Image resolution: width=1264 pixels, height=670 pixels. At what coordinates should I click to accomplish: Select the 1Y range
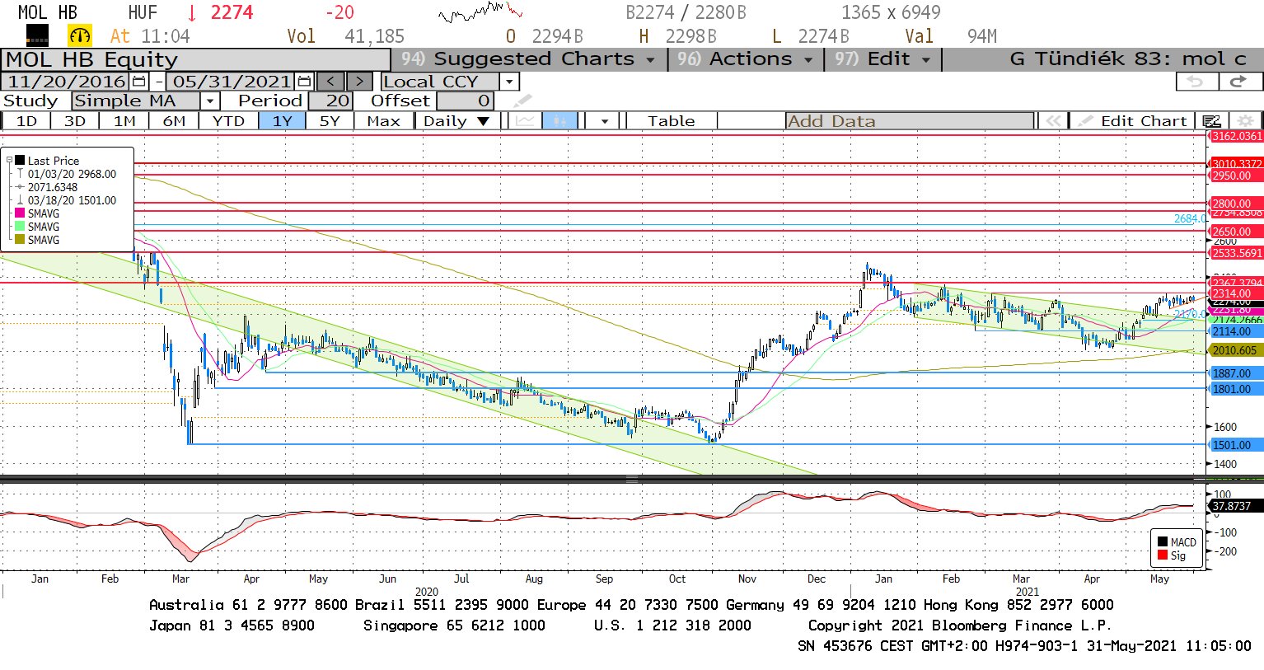coord(283,121)
